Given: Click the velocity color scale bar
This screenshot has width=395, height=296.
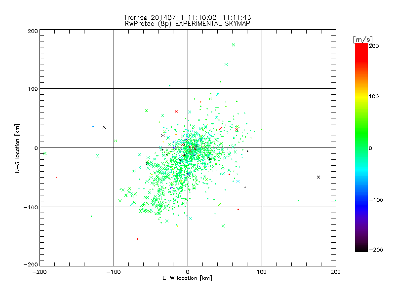Looking at the screenshot, I should [361, 147].
